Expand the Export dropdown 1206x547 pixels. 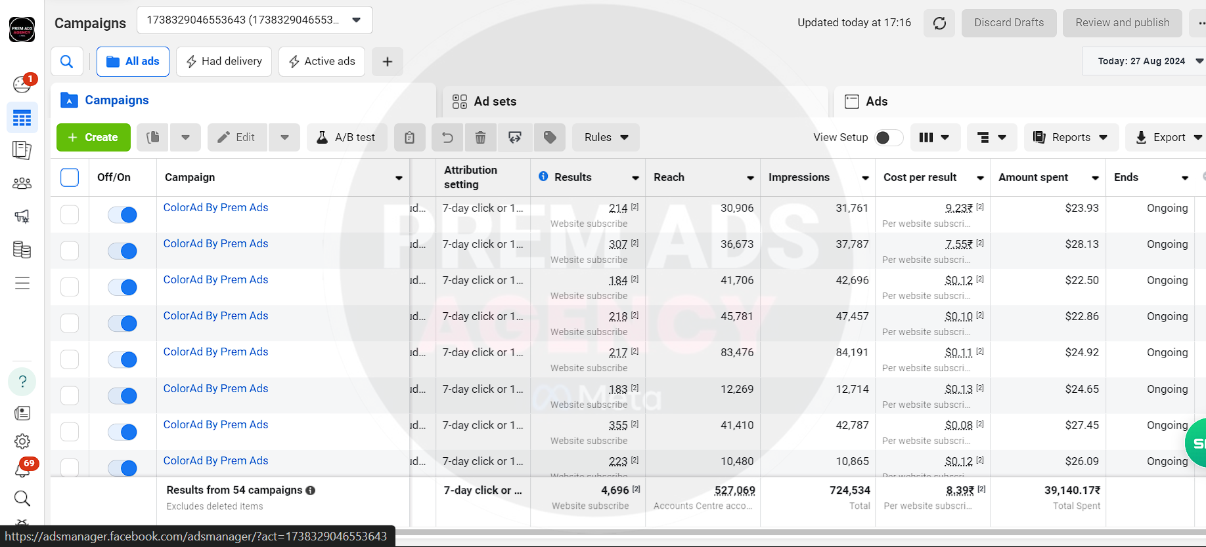pyautogui.click(x=1167, y=137)
